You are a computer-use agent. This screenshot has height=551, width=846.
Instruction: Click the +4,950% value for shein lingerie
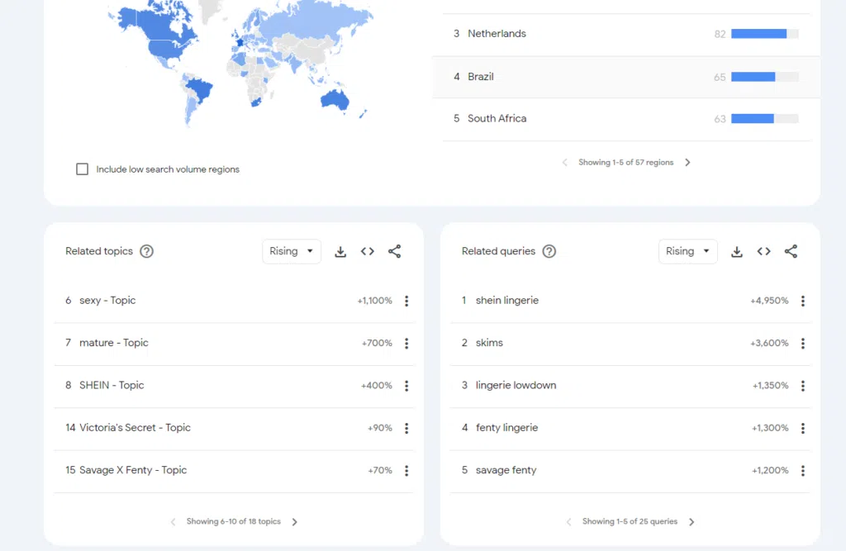point(769,302)
